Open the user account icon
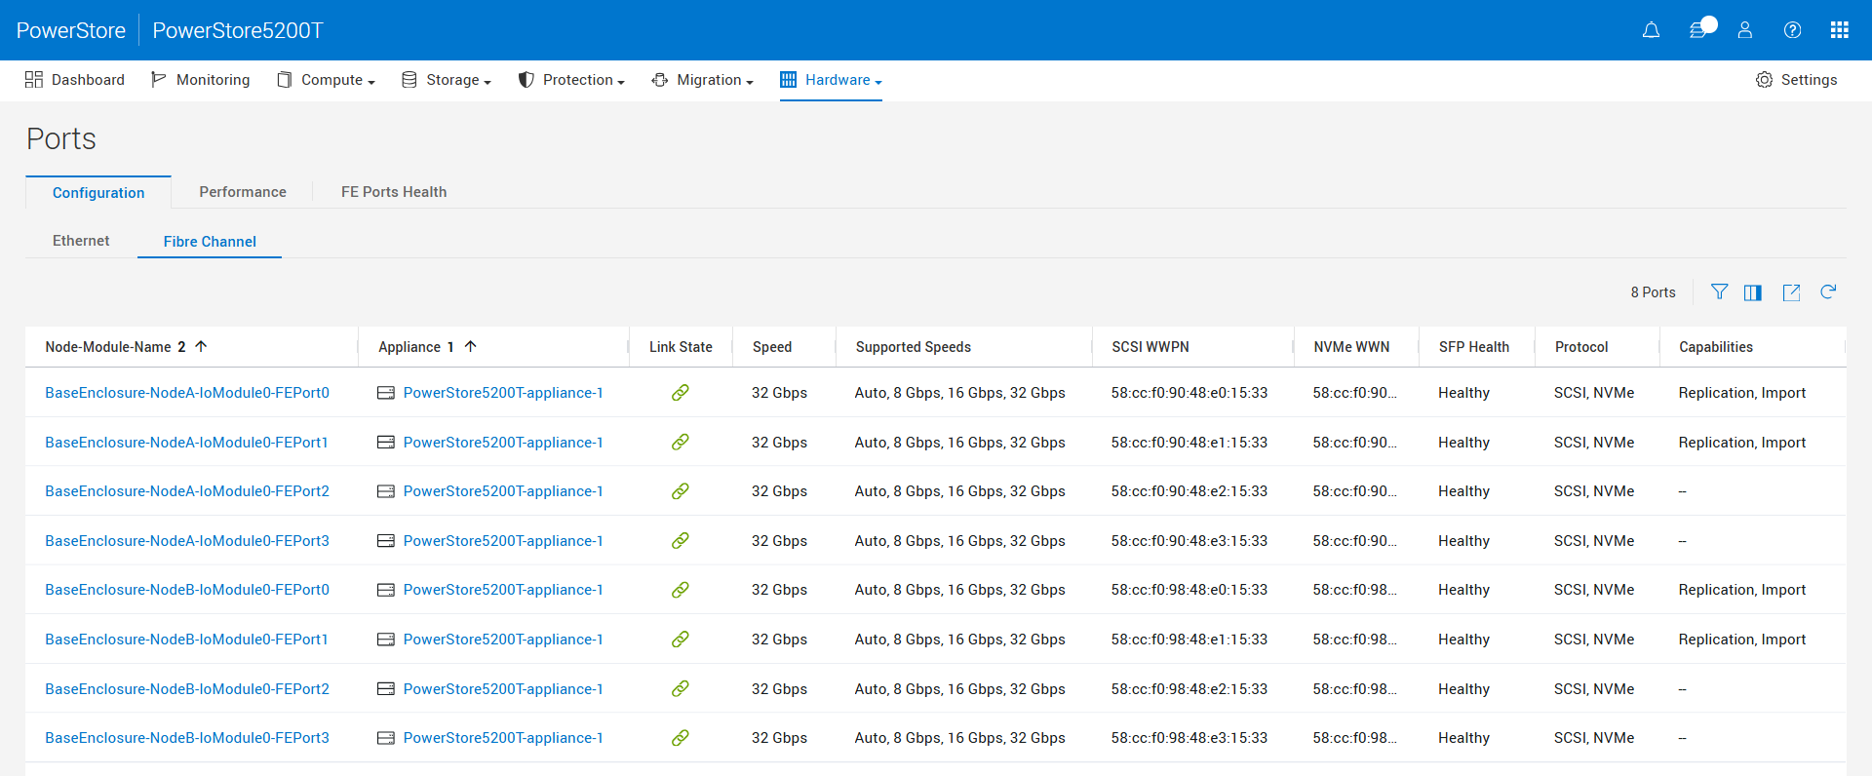 (1745, 30)
